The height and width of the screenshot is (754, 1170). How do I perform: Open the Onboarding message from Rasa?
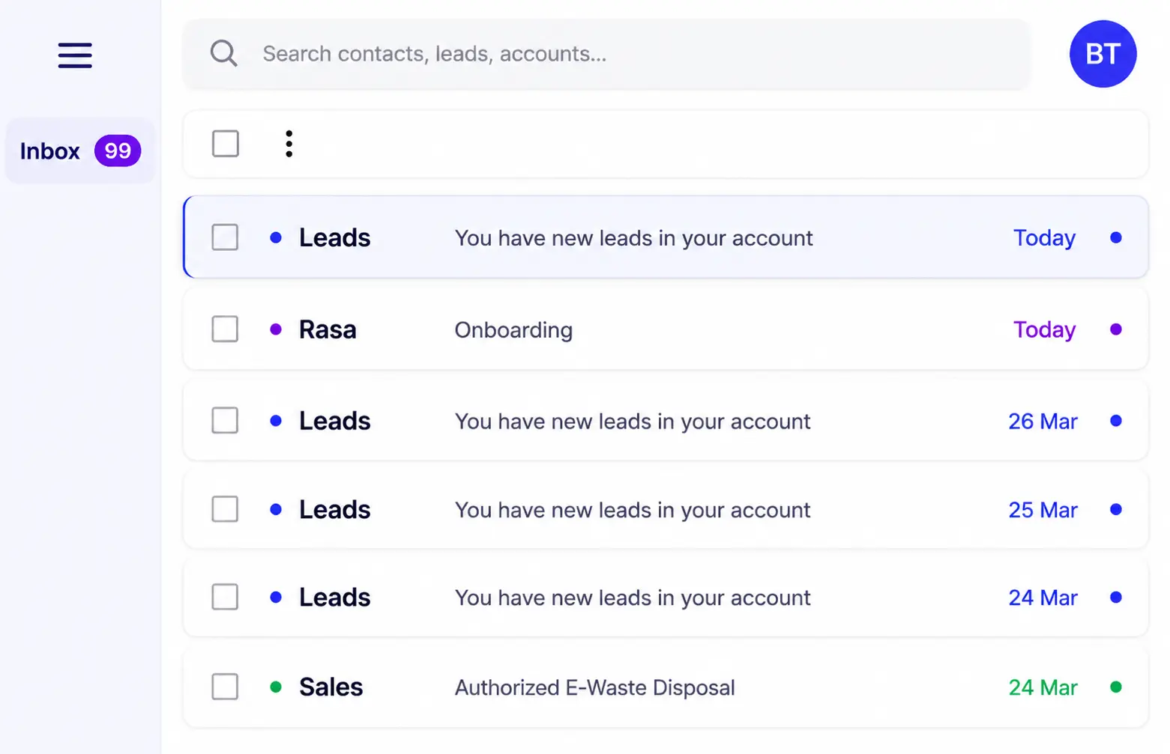click(x=666, y=329)
